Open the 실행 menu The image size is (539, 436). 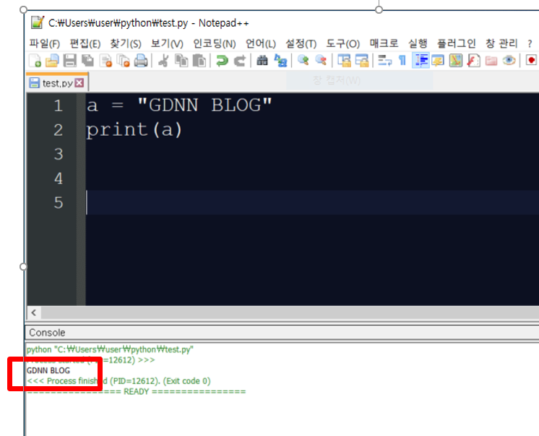click(418, 43)
